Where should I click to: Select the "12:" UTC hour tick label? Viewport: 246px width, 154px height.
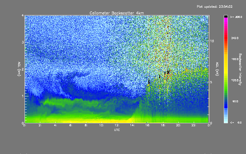(117, 125)
